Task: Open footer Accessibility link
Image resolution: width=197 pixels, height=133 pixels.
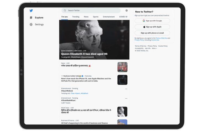Action: 139,48
